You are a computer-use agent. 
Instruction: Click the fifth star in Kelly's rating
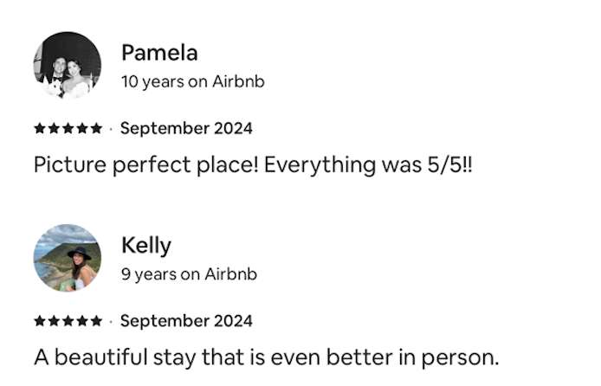(x=95, y=321)
